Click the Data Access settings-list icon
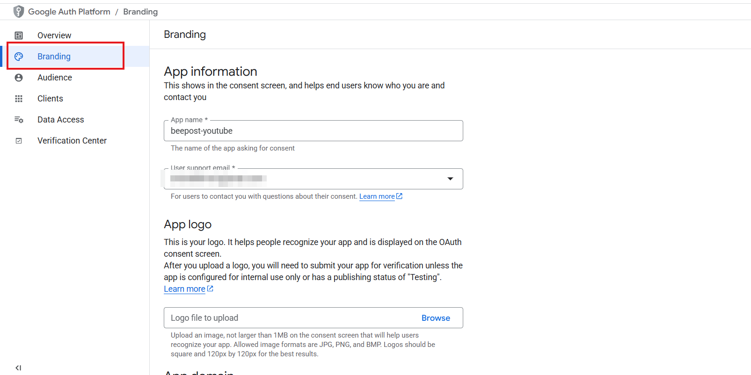The height and width of the screenshot is (375, 751). coord(19,120)
